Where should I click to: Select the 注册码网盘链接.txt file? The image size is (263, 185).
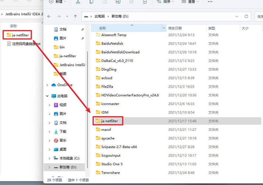pyautogui.click(x=26, y=44)
